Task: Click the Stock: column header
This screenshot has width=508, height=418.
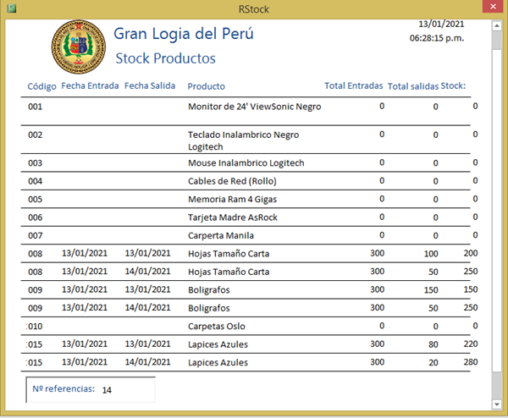Action: click(453, 85)
